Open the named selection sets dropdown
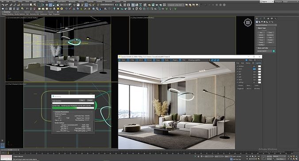This screenshot has height=161, width=299. tap(107, 4)
